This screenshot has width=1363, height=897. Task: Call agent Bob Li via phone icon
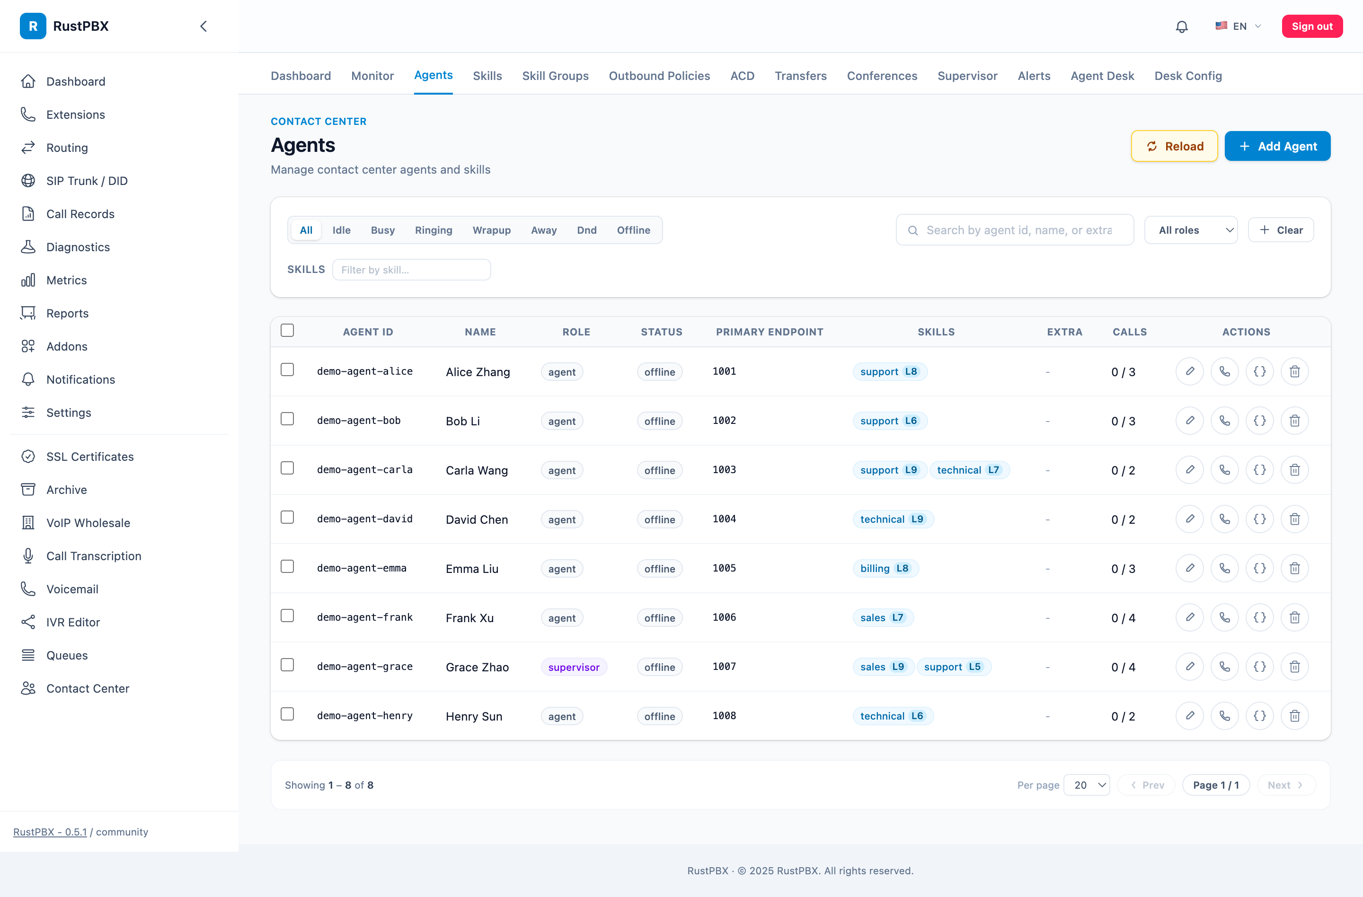click(1224, 421)
